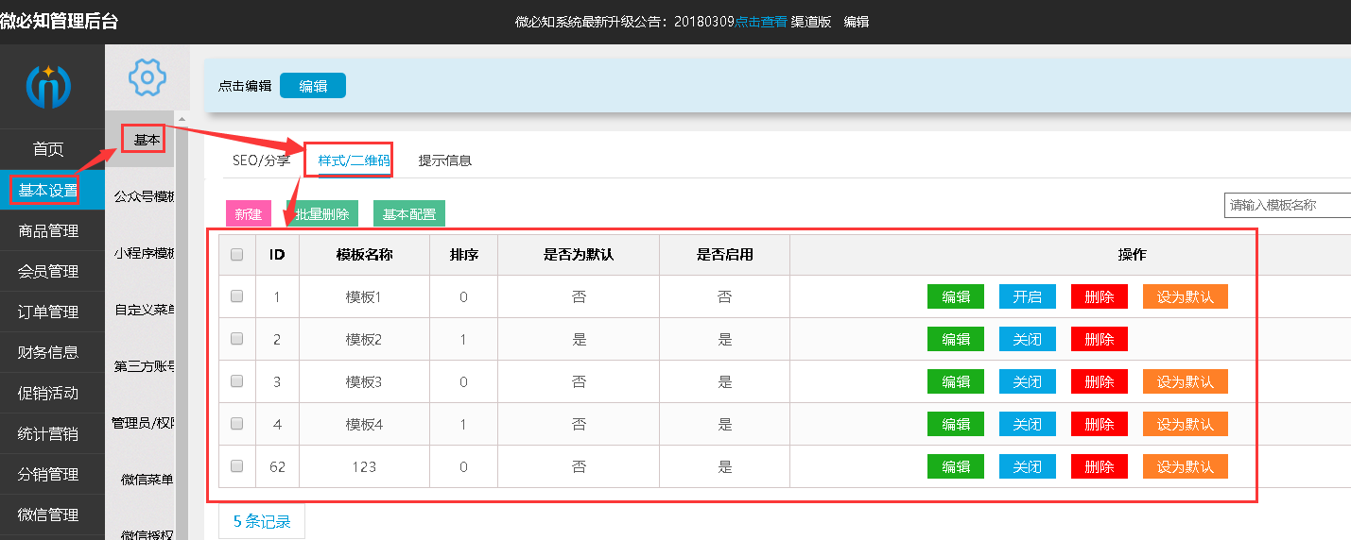Go to 订单管理 in the sidebar

[48, 312]
